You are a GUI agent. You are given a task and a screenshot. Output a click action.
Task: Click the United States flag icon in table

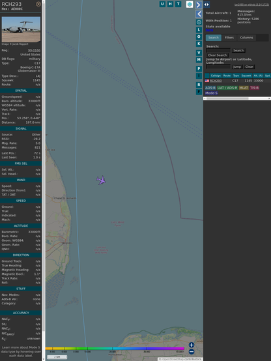click(207, 81)
